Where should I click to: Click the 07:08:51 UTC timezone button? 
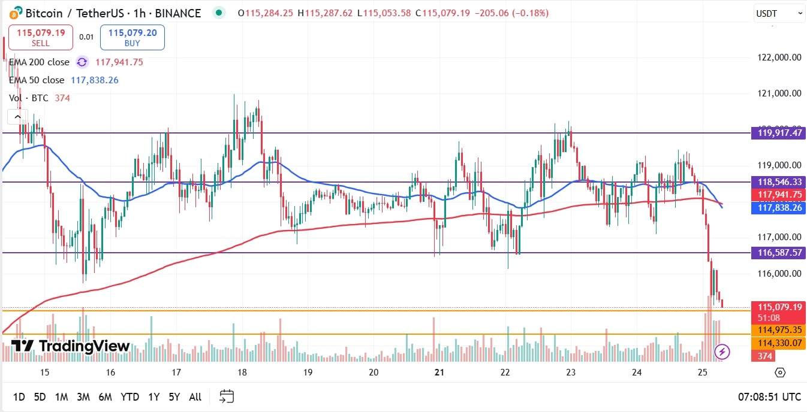pos(769,396)
